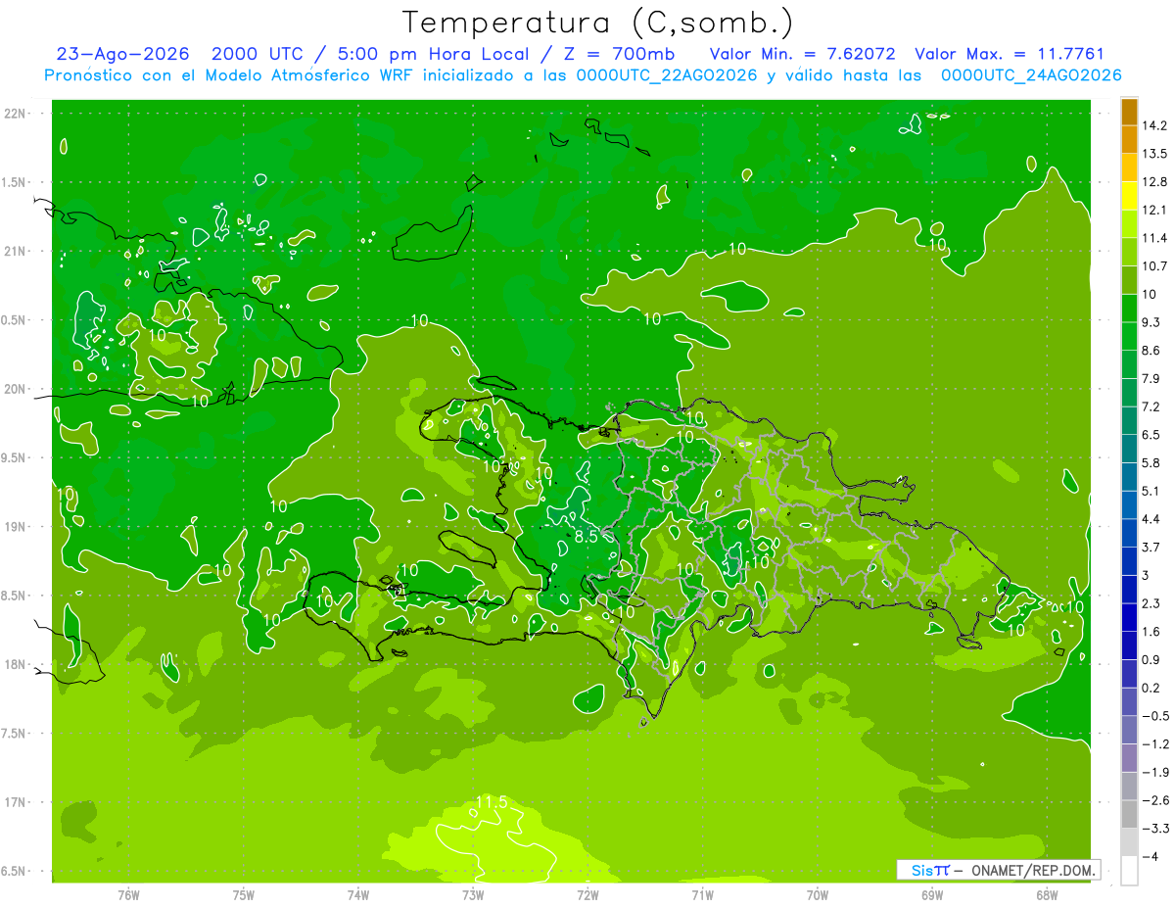Image resolution: width=1175 pixels, height=908 pixels.
Task: Click the '68W' longitude axis label
Action: pos(1047,894)
